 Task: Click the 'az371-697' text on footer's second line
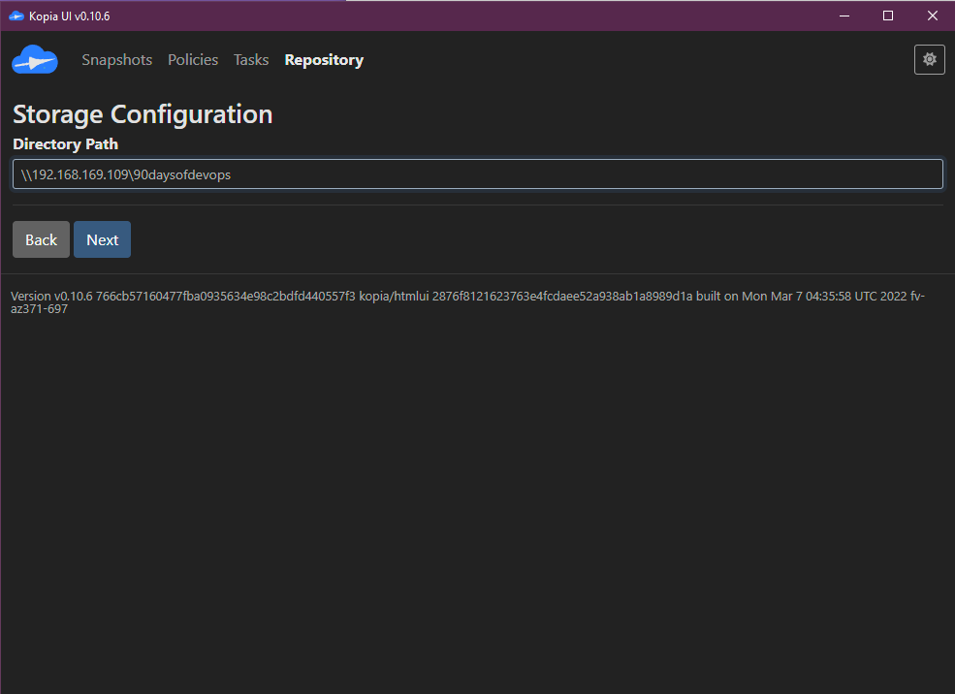[x=39, y=309]
